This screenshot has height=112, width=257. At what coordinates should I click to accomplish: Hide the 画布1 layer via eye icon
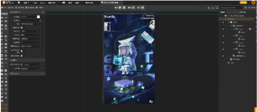pos(223,22)
